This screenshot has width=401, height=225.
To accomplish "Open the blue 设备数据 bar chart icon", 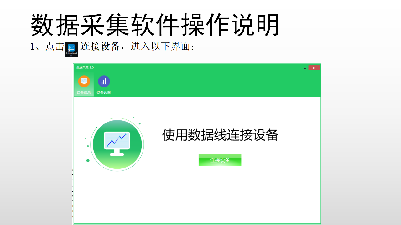I will click(104, 81).
